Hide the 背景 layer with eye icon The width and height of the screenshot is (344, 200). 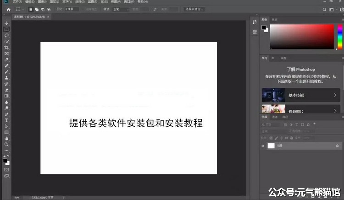coord(263,146)
